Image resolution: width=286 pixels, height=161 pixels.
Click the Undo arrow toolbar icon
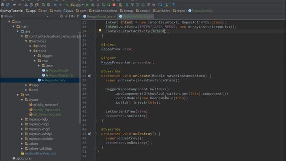[x=14, y=5]
